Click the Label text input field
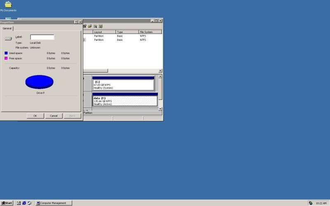330x206 pixels. click(x=42, y=37)
